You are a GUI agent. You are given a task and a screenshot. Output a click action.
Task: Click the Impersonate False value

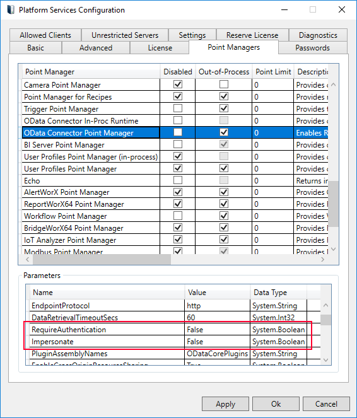pos(218,342)
